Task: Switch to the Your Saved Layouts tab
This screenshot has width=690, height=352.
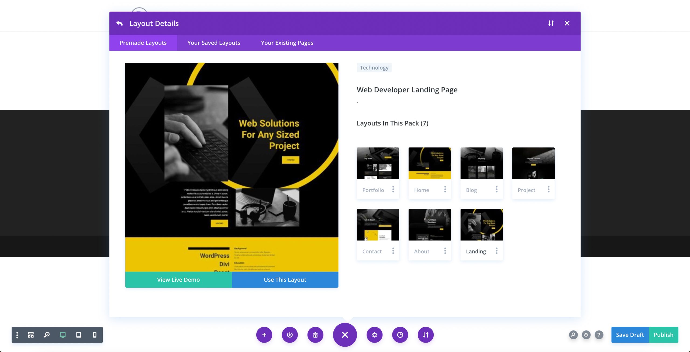Action: pos(213,43)
